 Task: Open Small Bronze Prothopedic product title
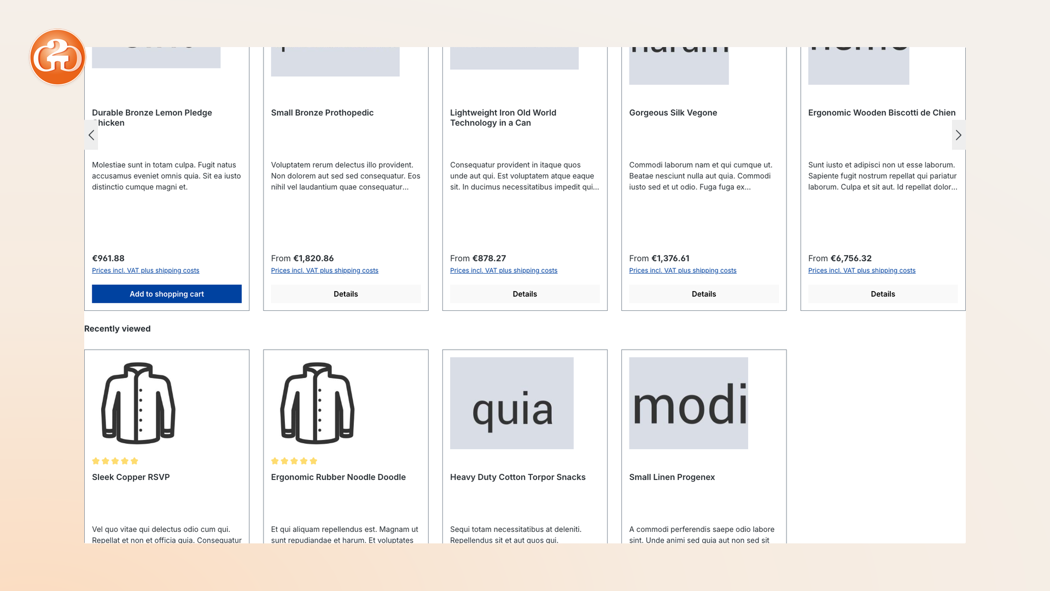(x=322, y=113)
